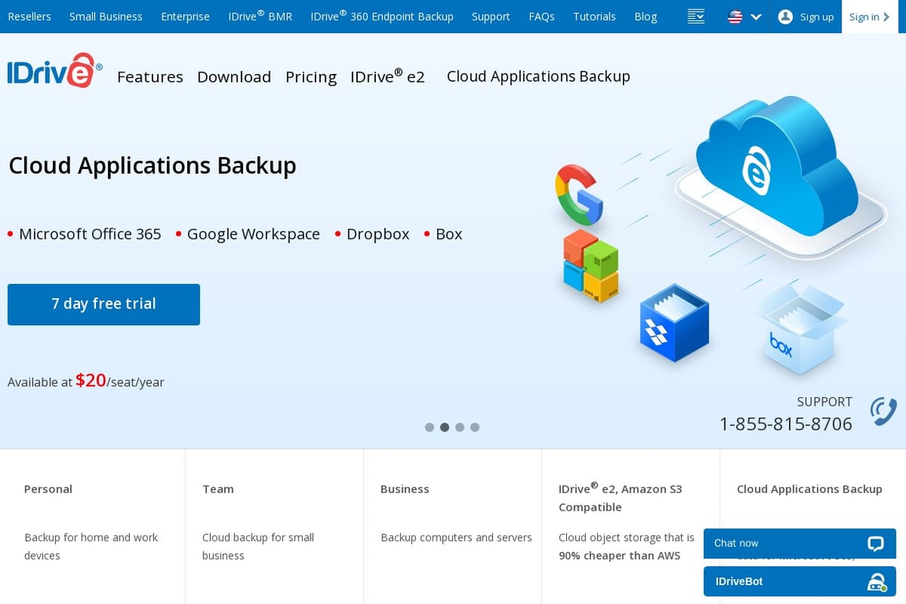Click the Sign in chevron arrow
The width and height of the screenshot is (906, 604).
(886, 17)
